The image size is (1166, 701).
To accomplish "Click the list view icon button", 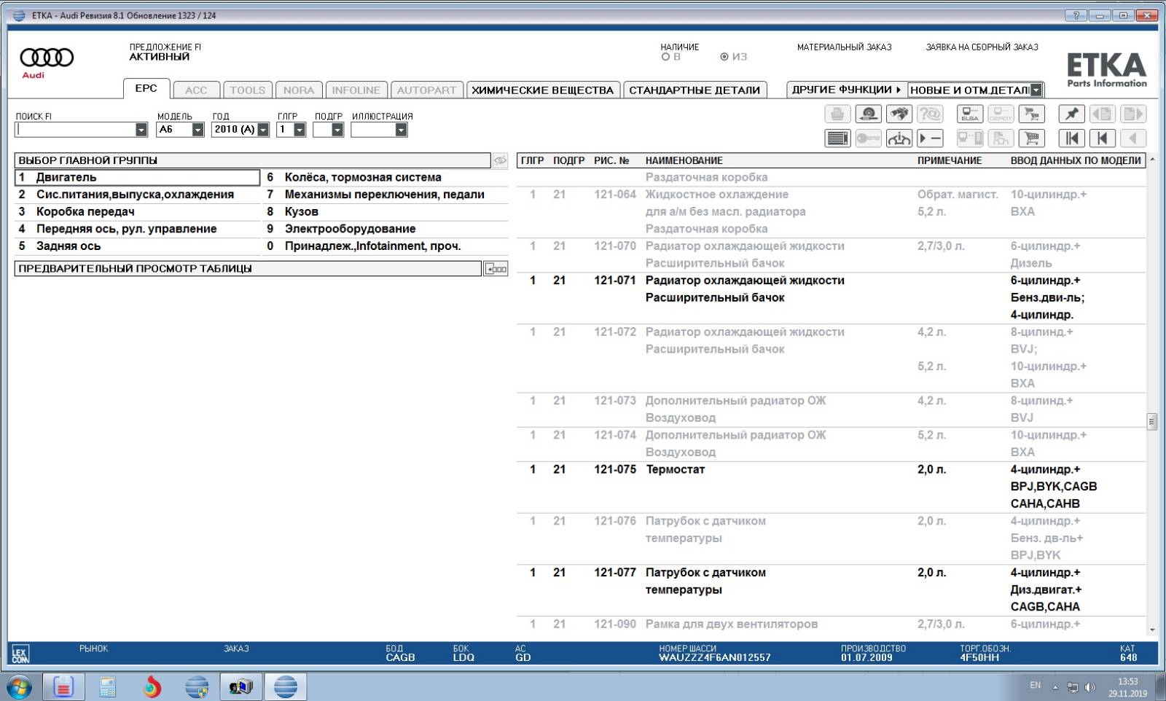I will click(837, 138).
